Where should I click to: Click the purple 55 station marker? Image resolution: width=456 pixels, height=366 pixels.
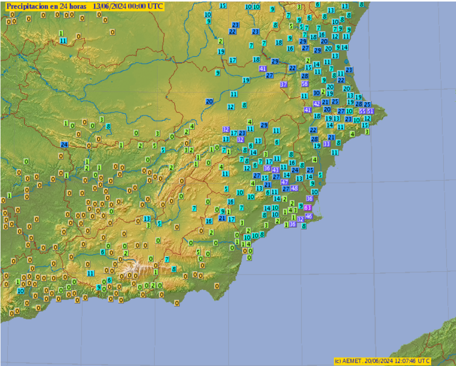click(x=362, y=111)
